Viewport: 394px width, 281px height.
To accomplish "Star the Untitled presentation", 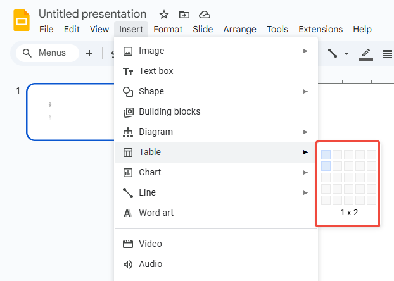I will pos(164,15).
